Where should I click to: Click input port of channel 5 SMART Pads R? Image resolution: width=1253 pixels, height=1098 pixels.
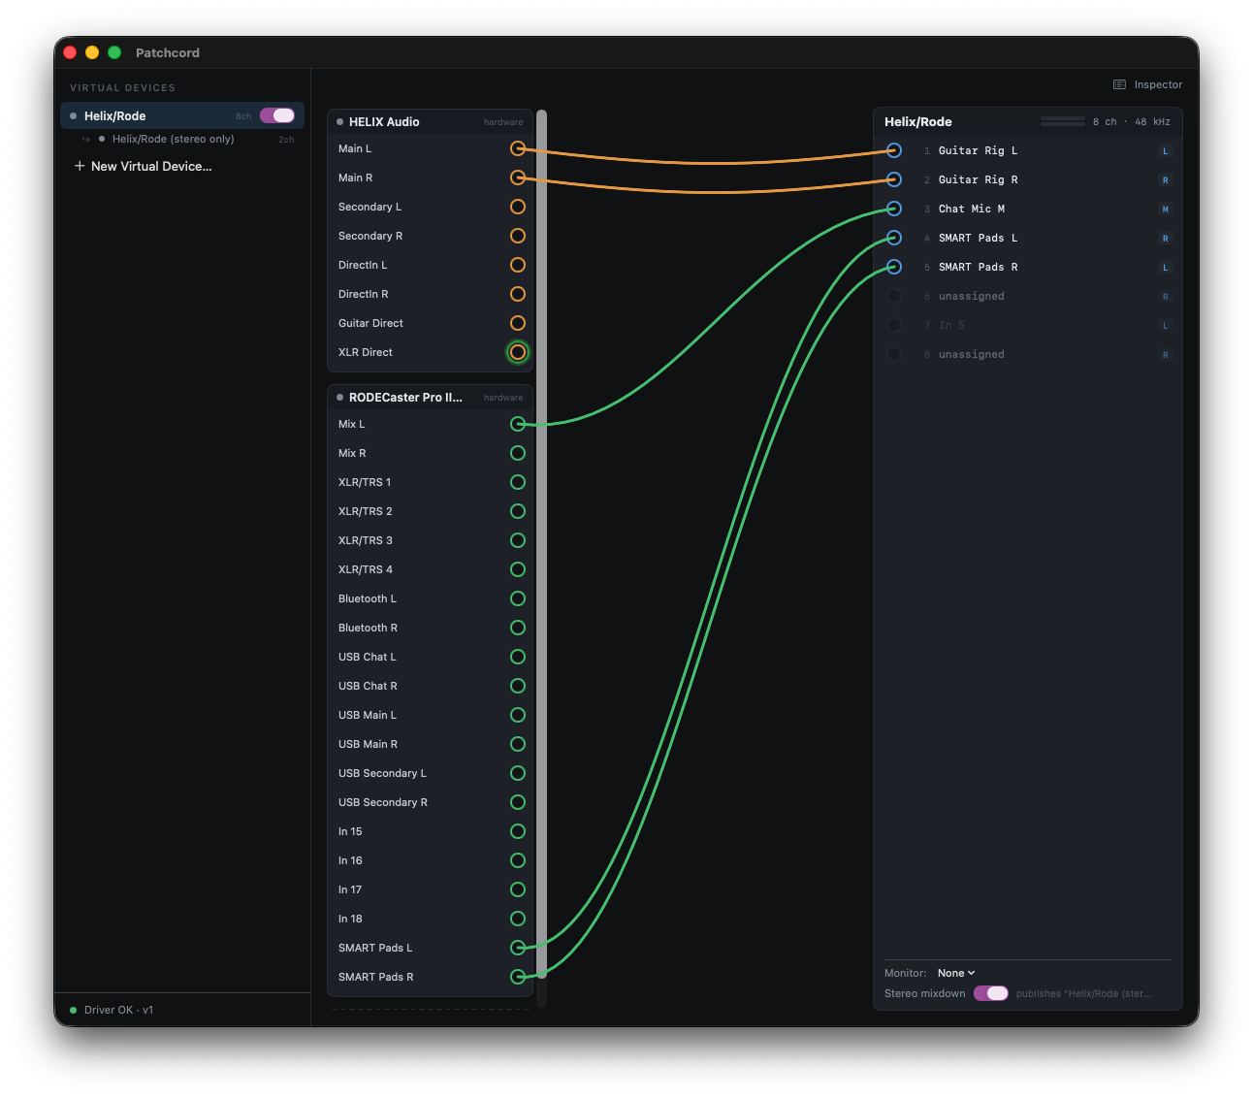[894, 267]
